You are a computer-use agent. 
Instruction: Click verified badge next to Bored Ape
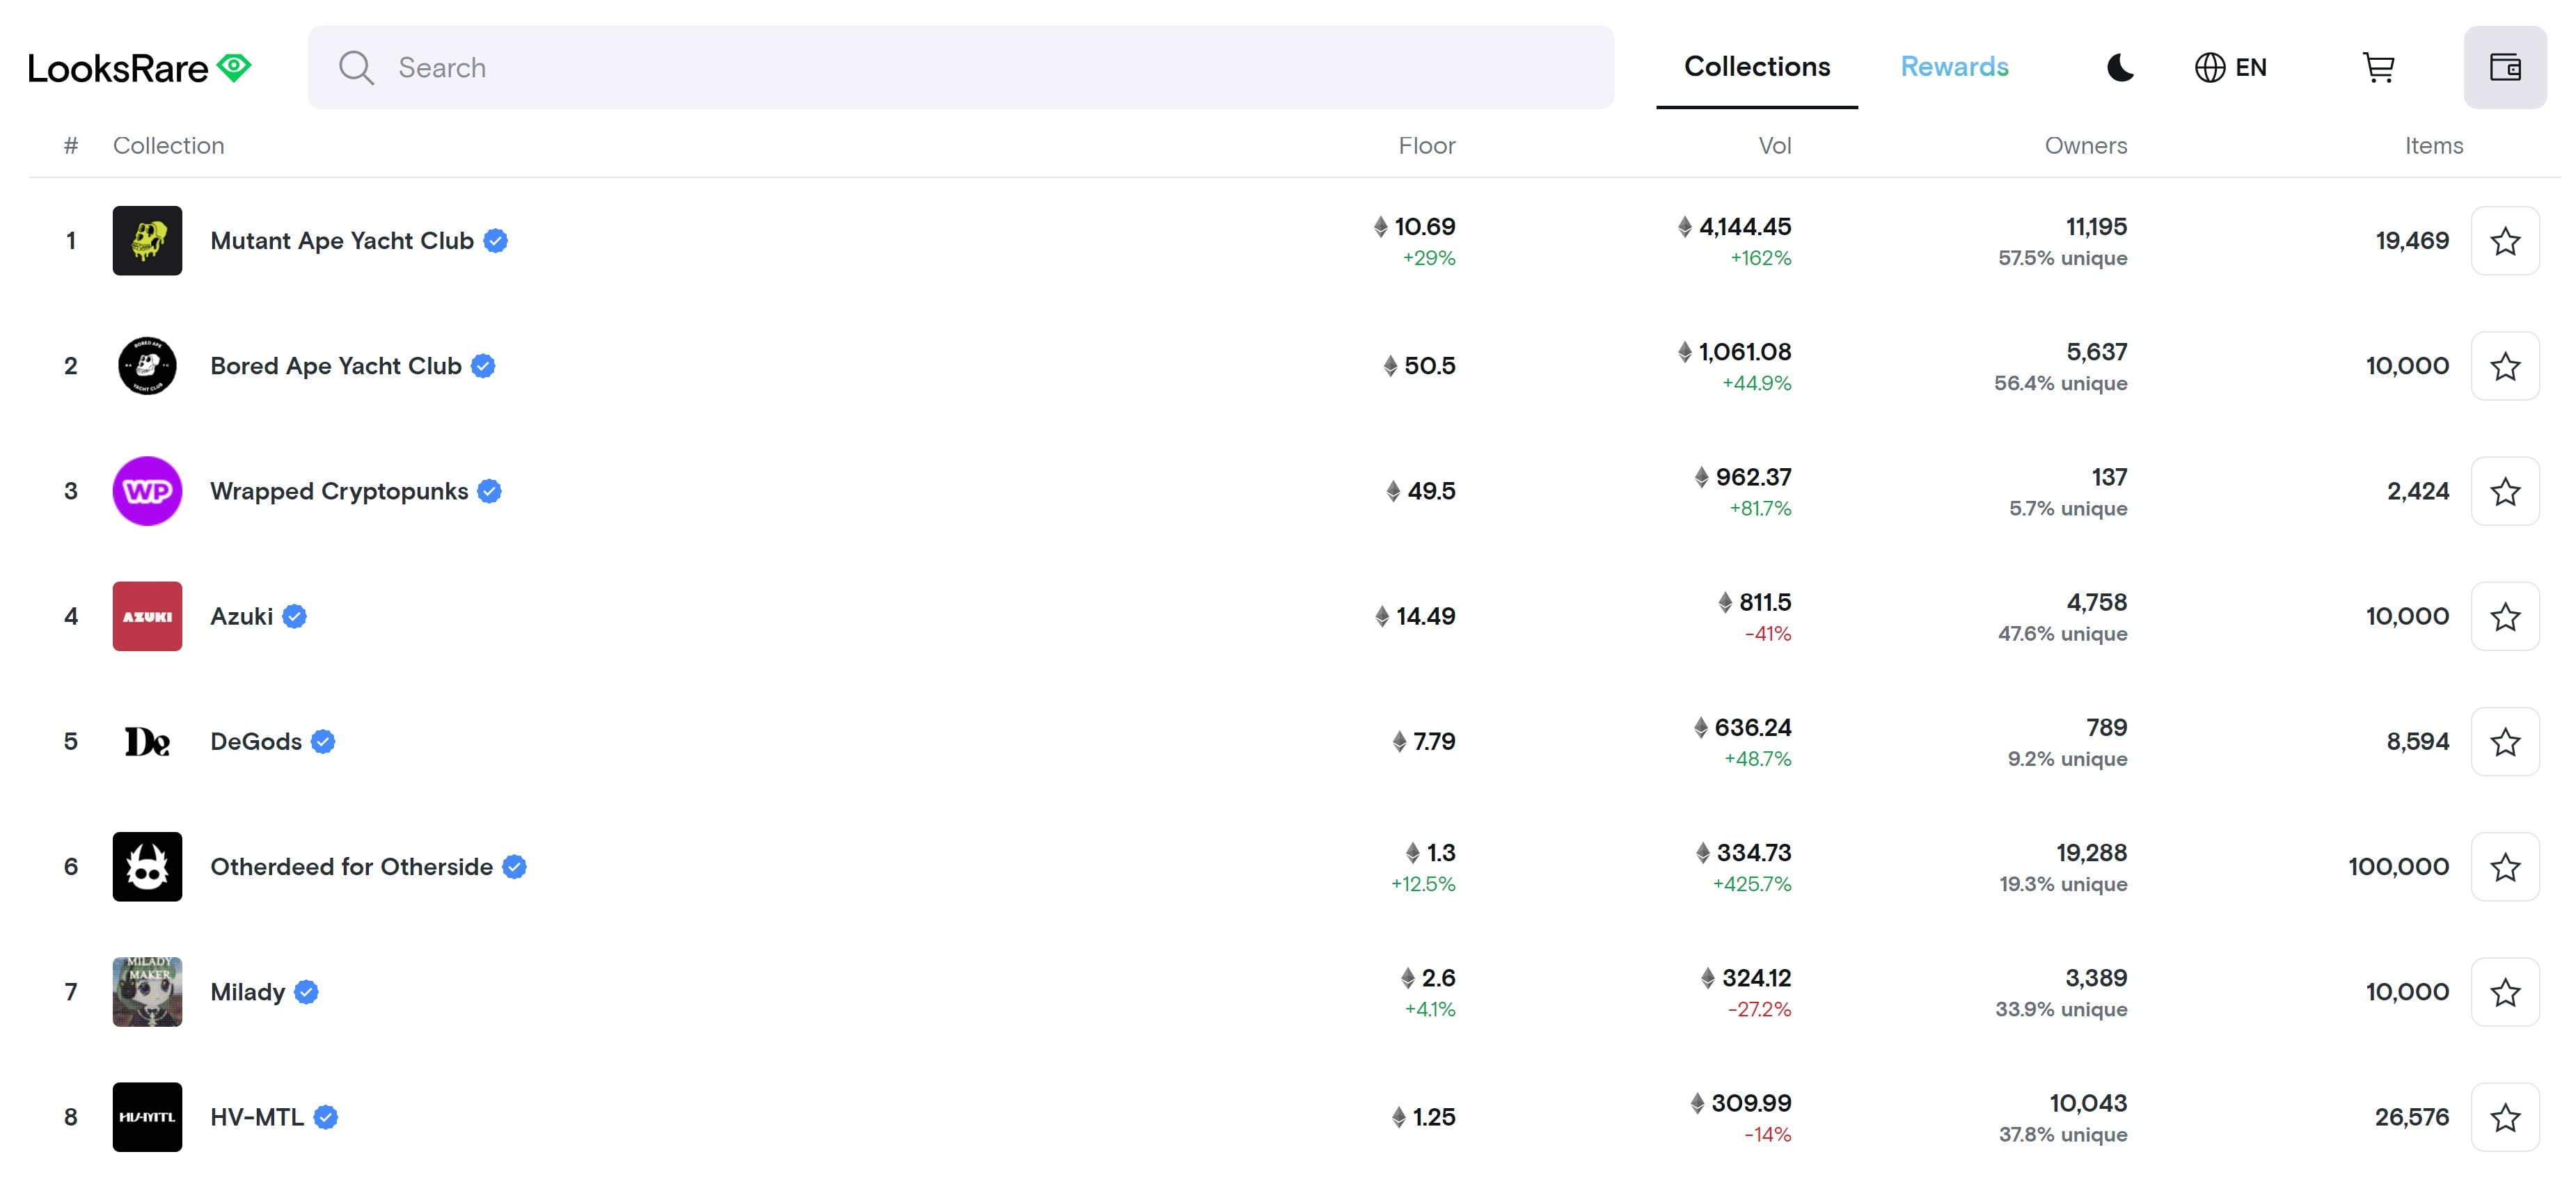tap(483, 366)
